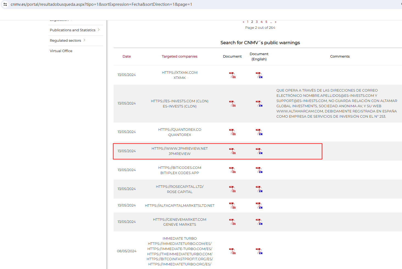Sort by Targeted companies column header
The height and width of the screenshot is (269, 402).
pyautogui.click(x=179, y=56)
